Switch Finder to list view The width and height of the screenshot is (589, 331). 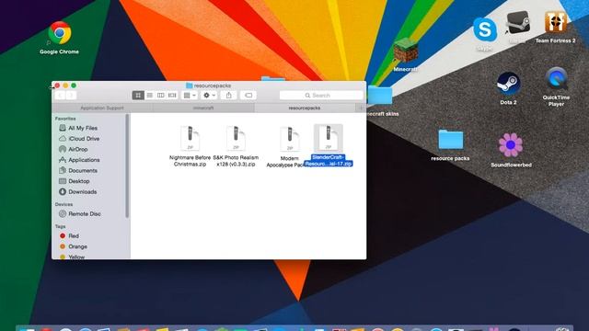149,96
